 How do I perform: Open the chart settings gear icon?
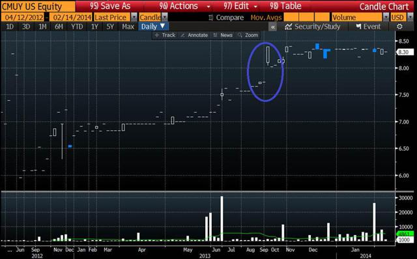click(399, 27)
